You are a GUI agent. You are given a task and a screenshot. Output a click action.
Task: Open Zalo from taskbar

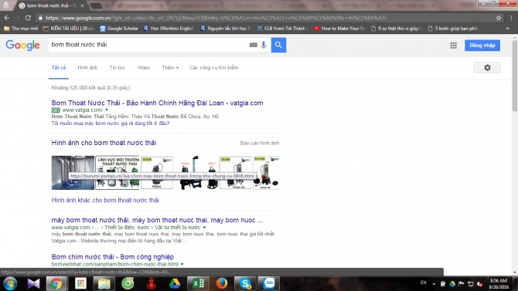pos(269,284)
